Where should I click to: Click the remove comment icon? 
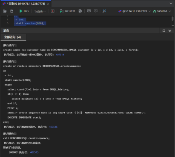pyautogui.click(x=96, y=11)
